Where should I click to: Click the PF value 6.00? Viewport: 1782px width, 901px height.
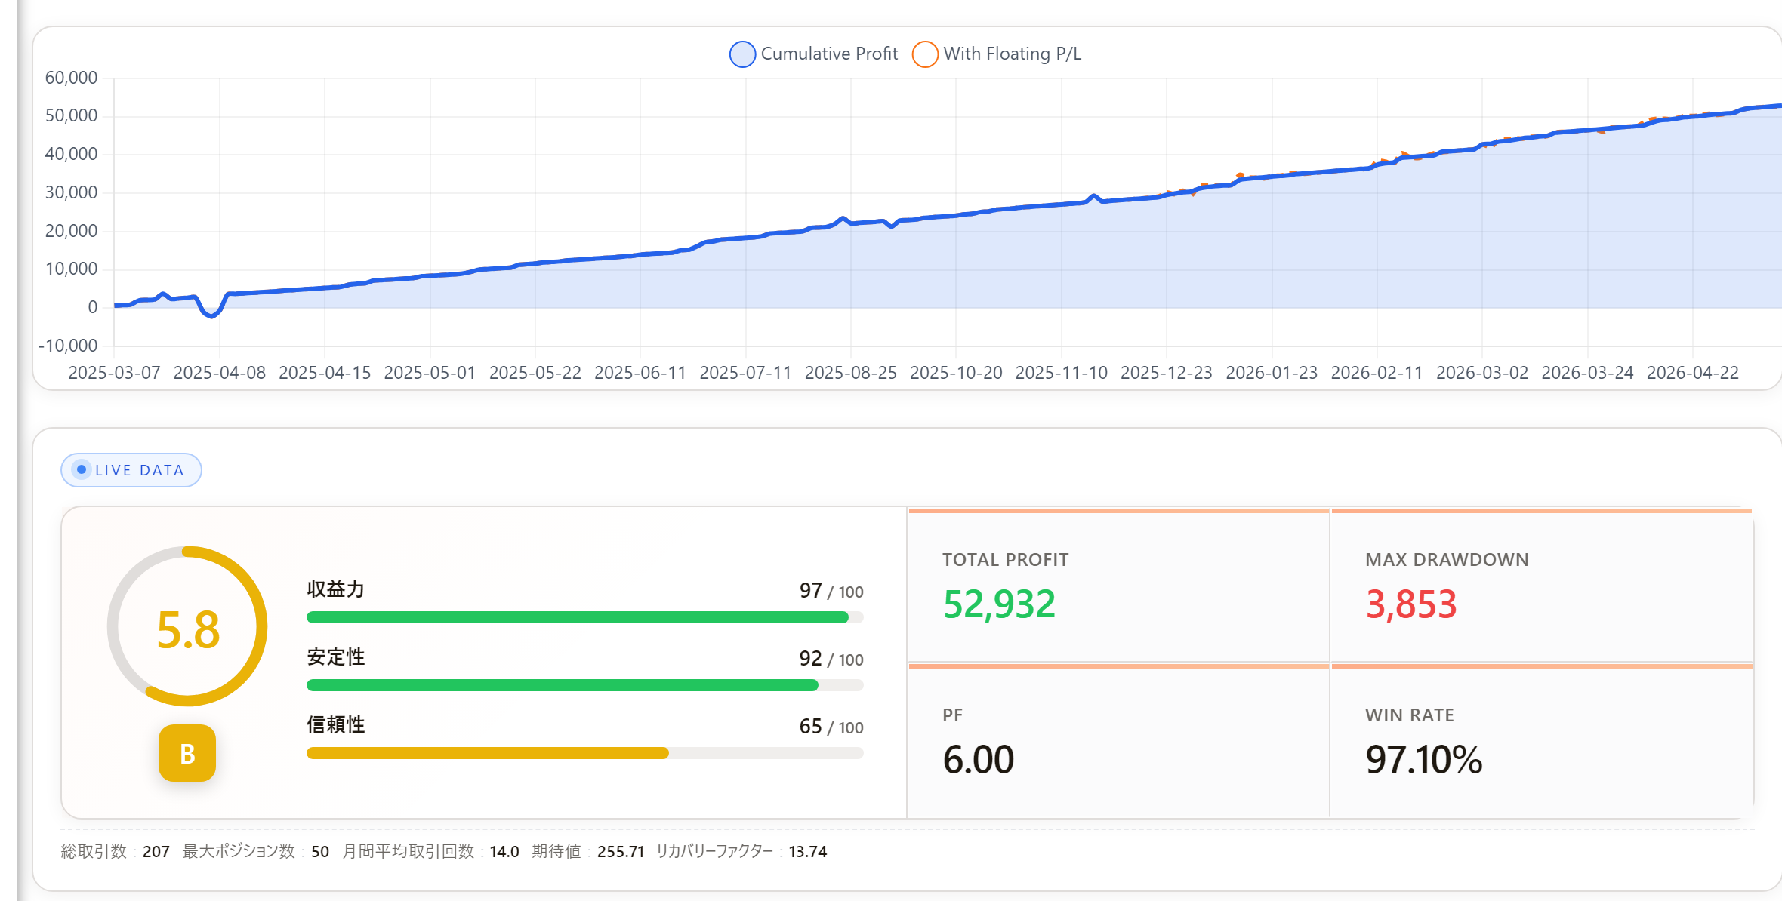(x=979, y=759)
